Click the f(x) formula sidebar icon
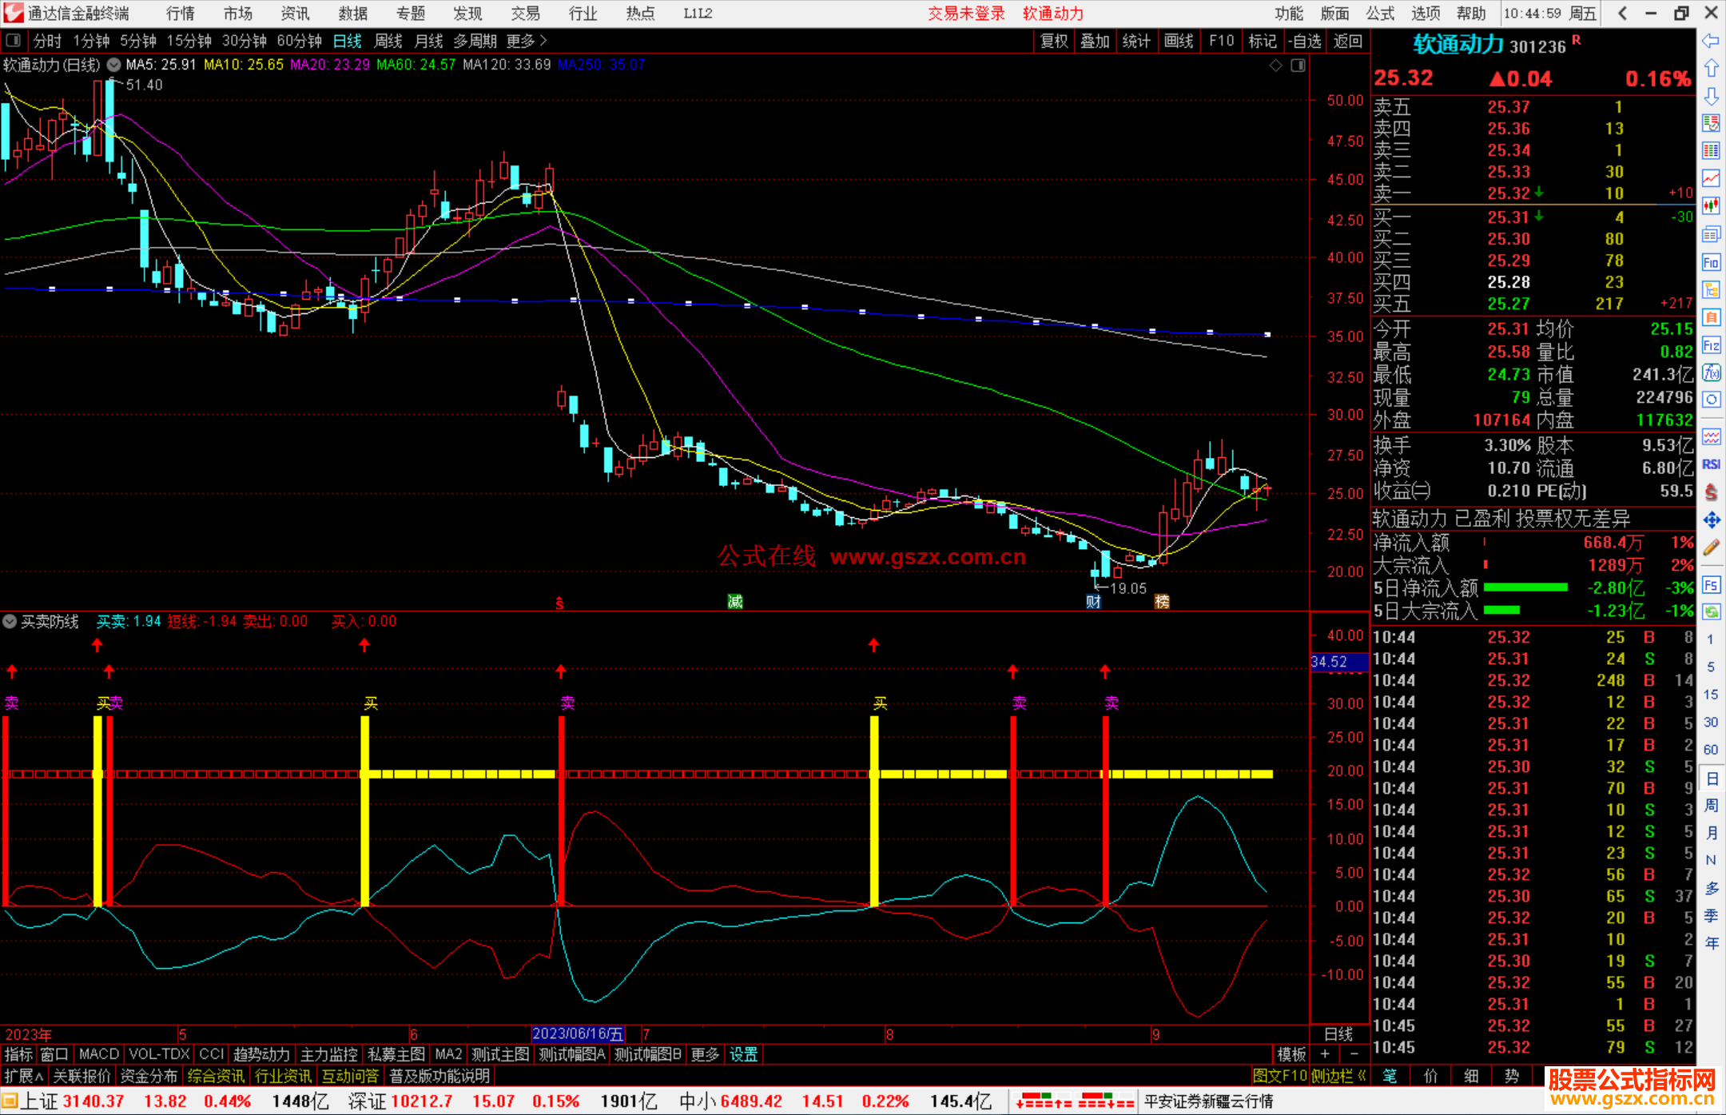The height and width of the screenshot is (1115, 1726). tap(1711, 372)
